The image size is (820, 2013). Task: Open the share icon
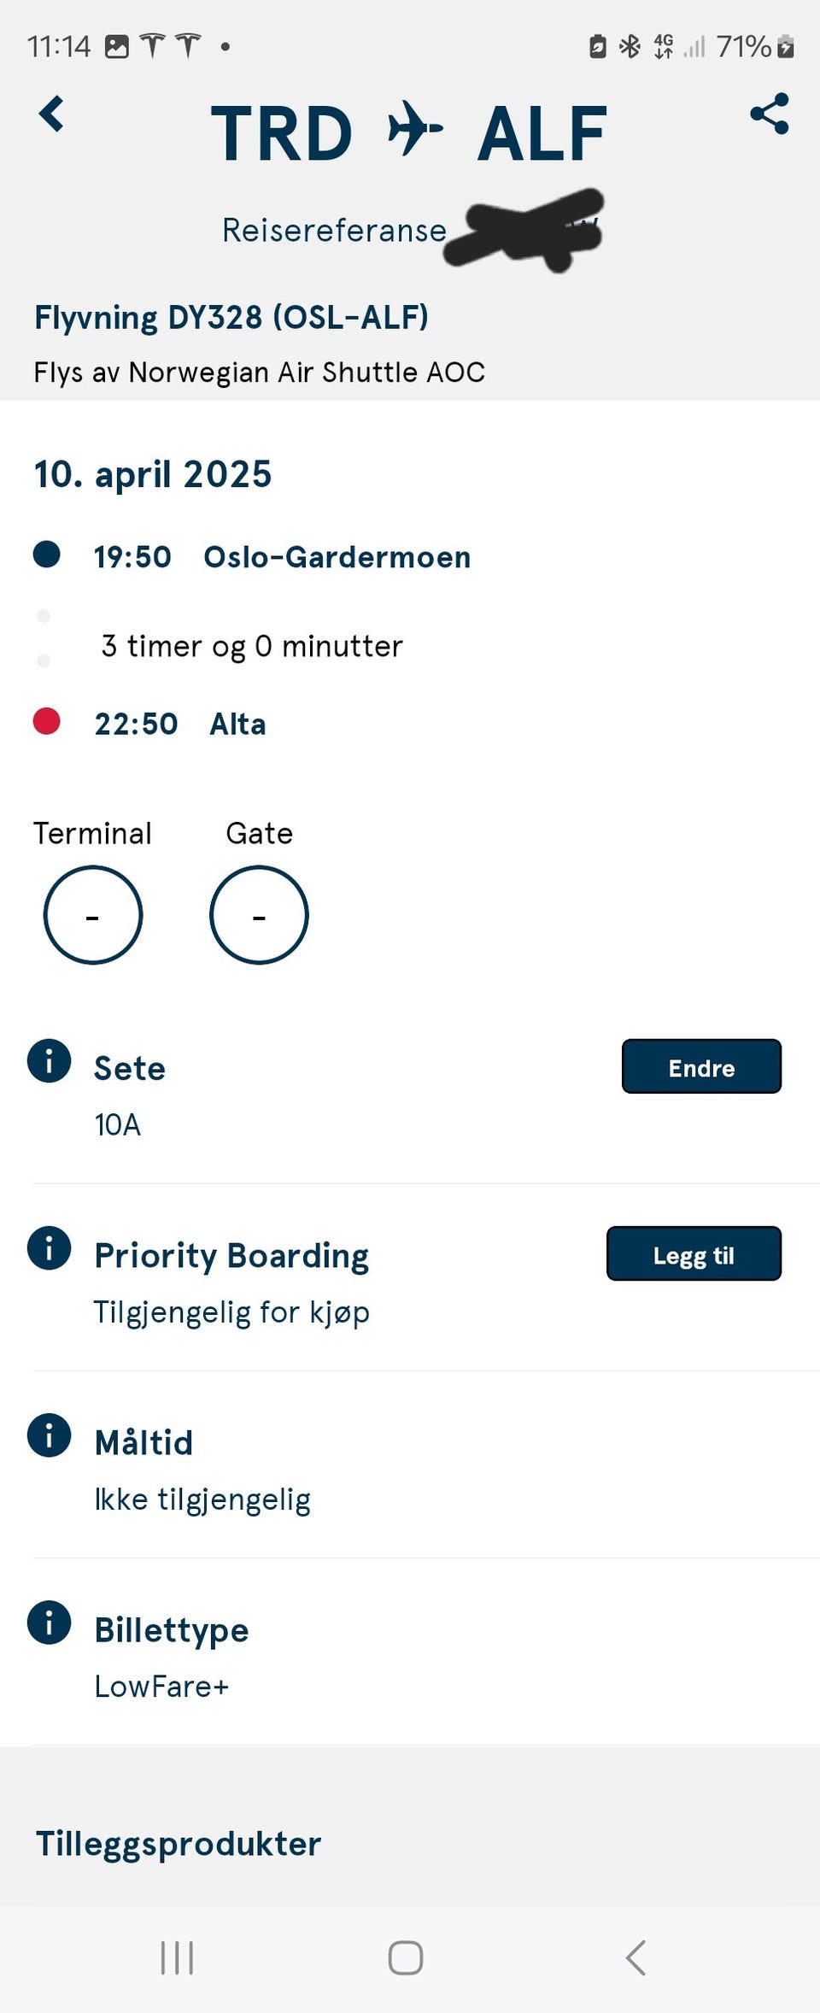[x=770, y=114]
